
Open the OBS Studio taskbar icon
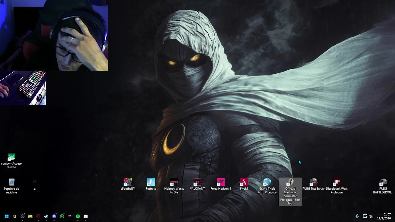point(23,216)
